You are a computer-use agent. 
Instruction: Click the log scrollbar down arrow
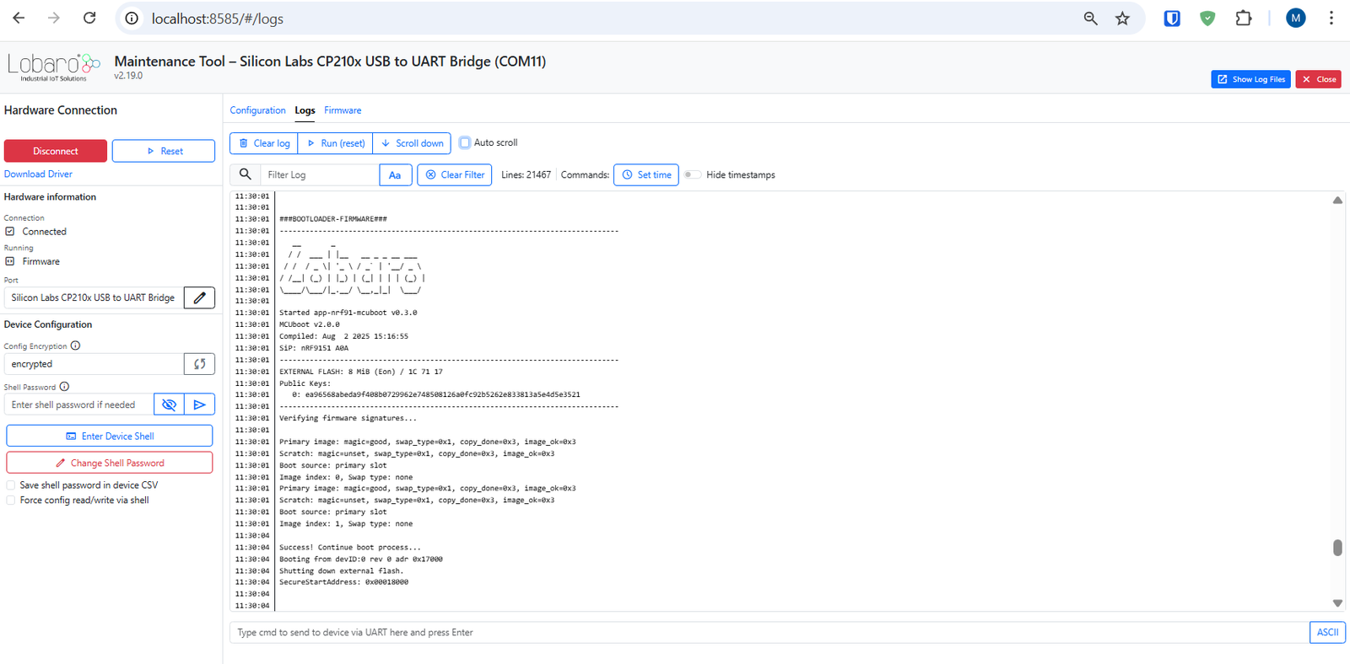1337,603
